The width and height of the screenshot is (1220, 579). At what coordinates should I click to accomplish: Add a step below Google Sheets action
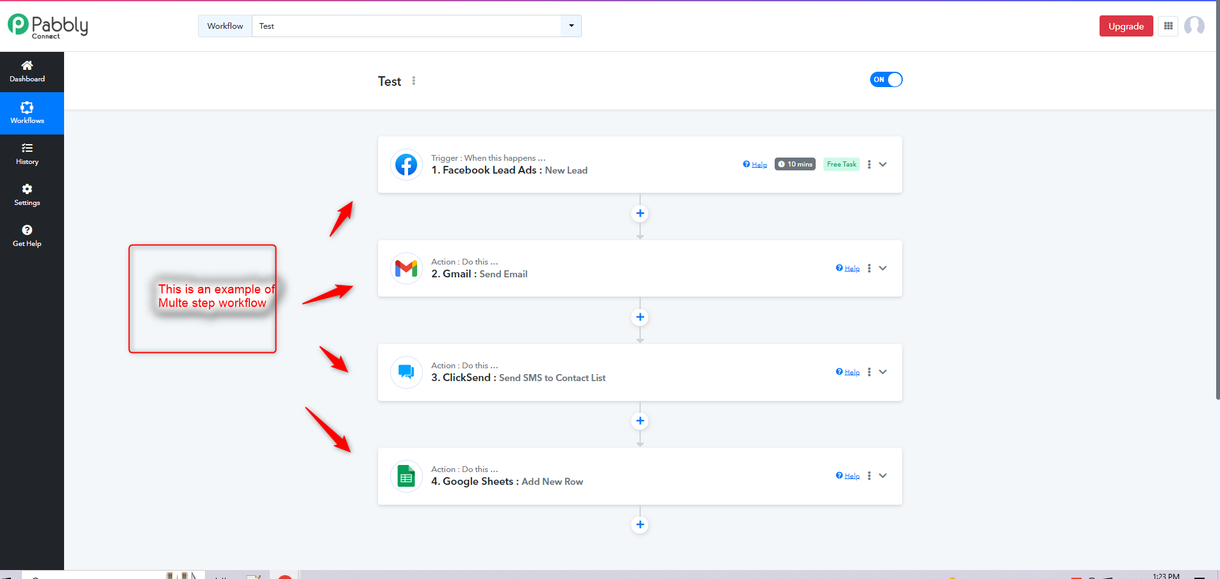pos(640,525)
